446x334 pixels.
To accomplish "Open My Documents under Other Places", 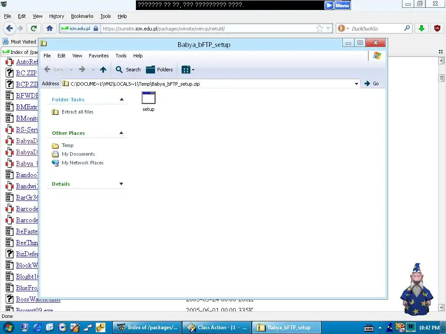I will coord(73,154).
